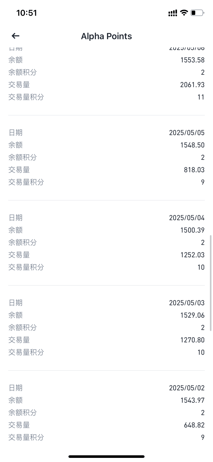Screen dimensions: 213x462
Task: Tap balance value 1553.58
Action: pos(192,60)
